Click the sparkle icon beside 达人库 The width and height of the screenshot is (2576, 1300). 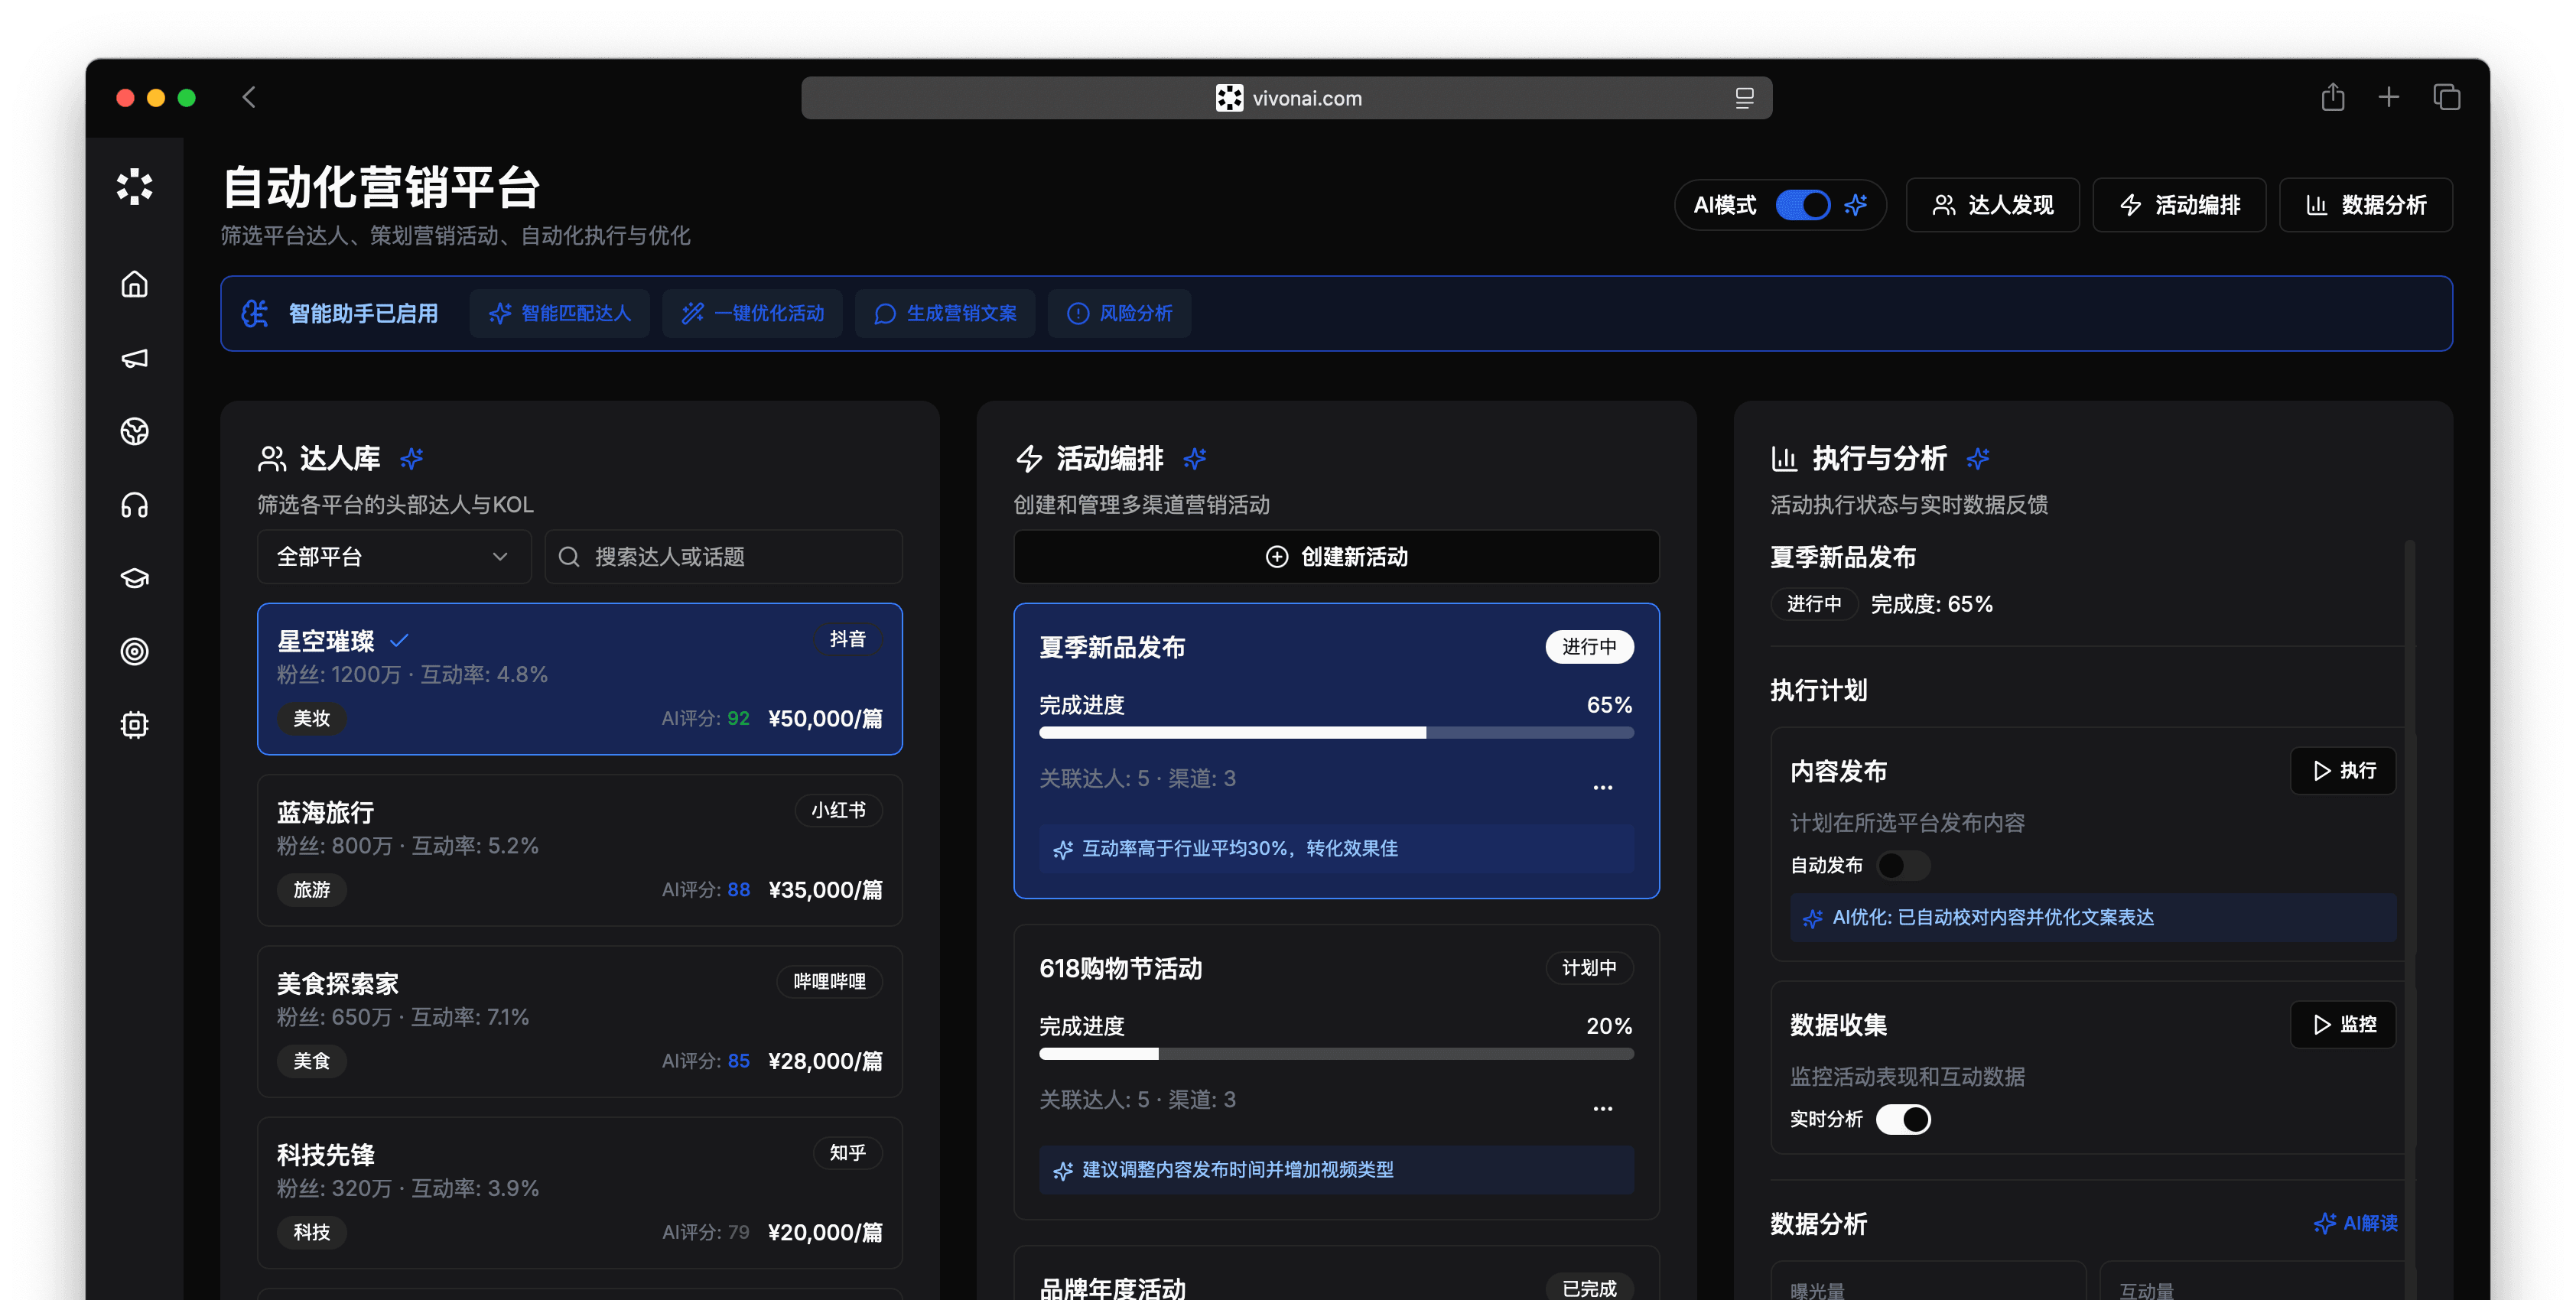point(412,458)
